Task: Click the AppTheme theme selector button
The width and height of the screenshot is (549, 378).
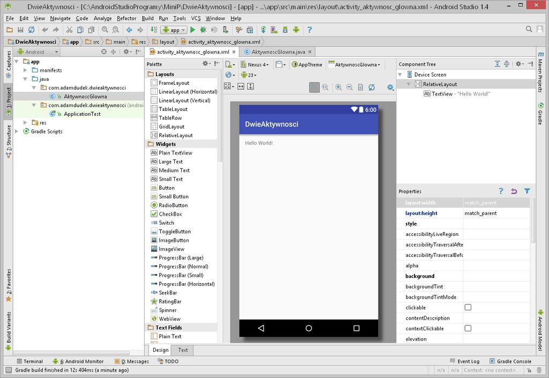Action: pyautogui.click(x=307, y=64)
